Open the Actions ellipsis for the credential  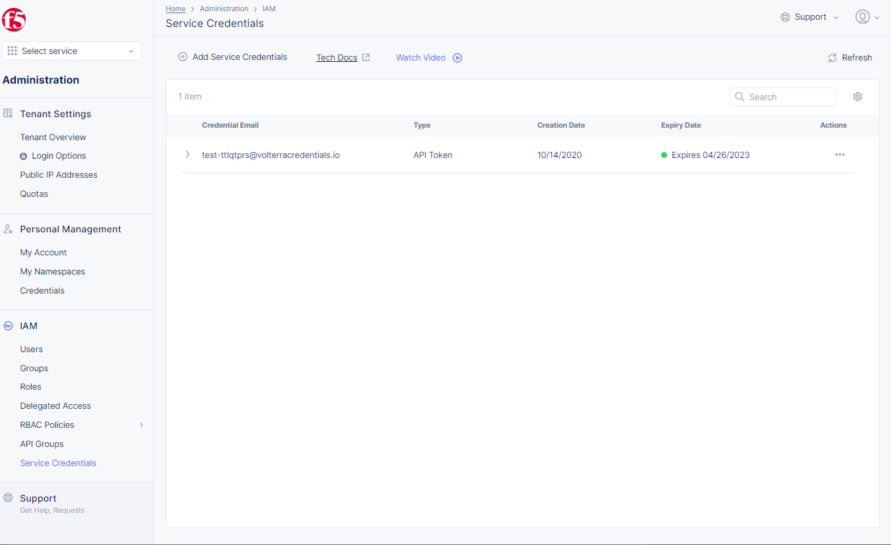(x=840, y=155)
